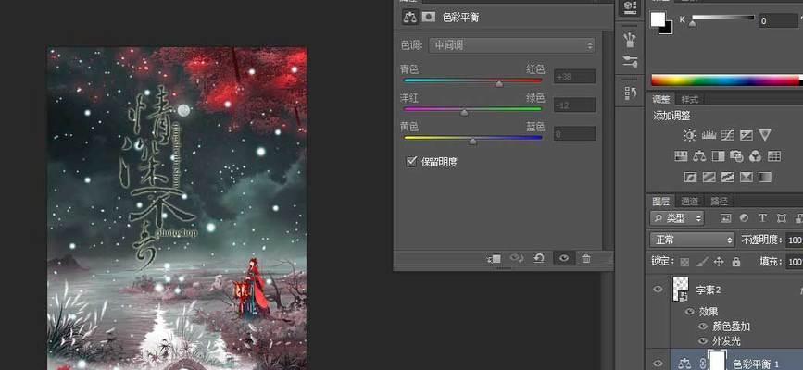Add a Brightness/Contrast adjustment

[690, 135]
